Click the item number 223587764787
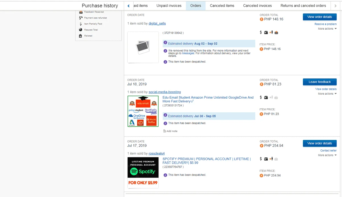Viewport: 342px width, 197px height. point(173,167)
